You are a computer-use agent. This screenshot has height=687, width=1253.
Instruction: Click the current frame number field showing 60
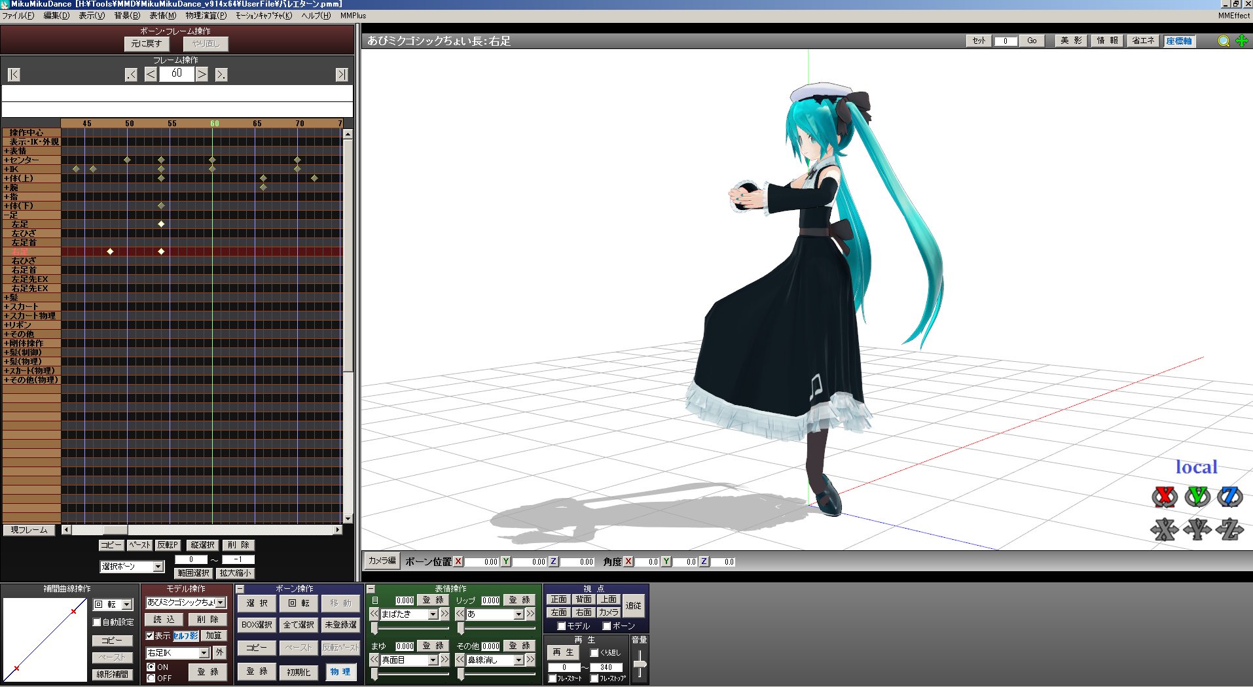click(x=177, y=74)
